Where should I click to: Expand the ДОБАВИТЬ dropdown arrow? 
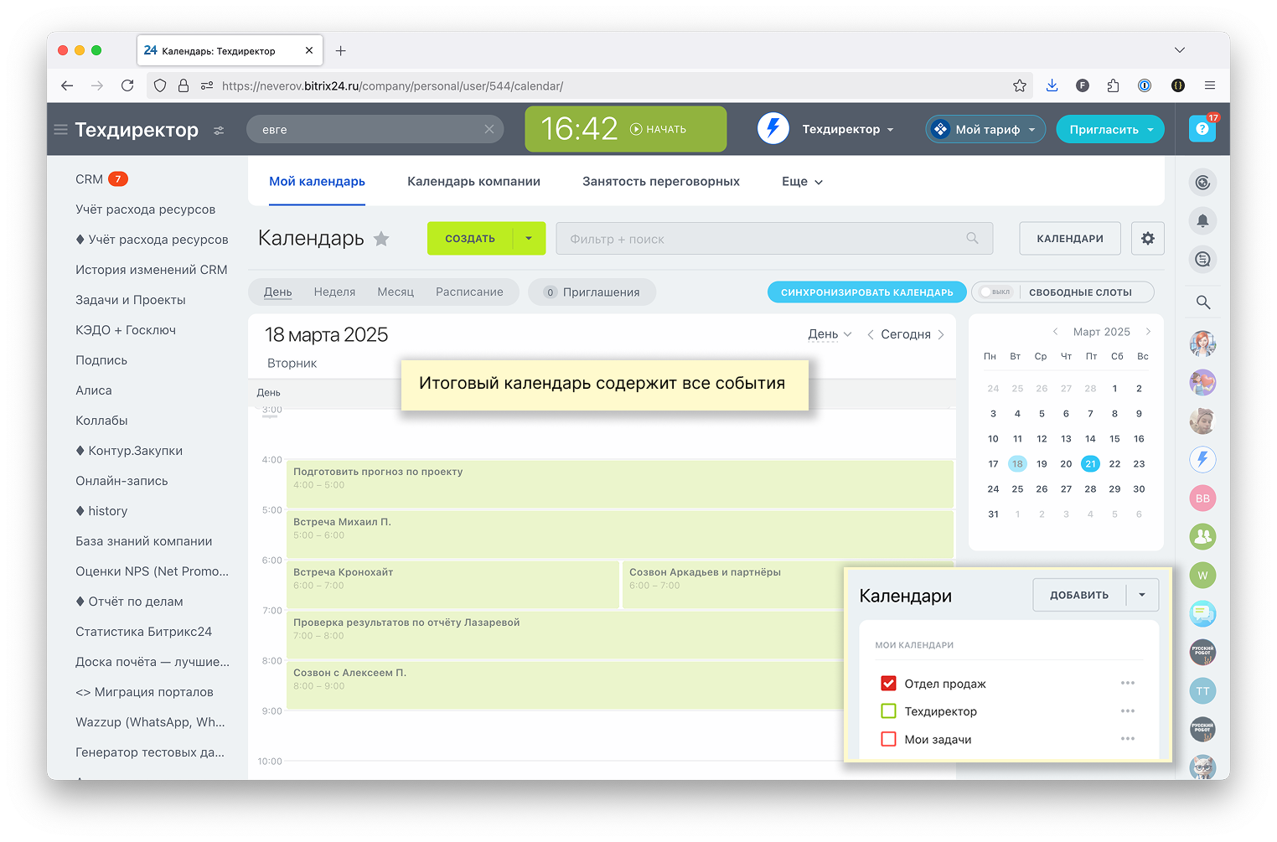(1142, 595)
